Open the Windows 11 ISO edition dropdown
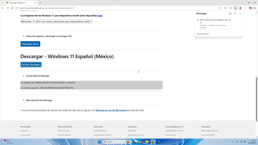Screen dimensions: 258x145 pyautogui.click(x=56, y=21)
